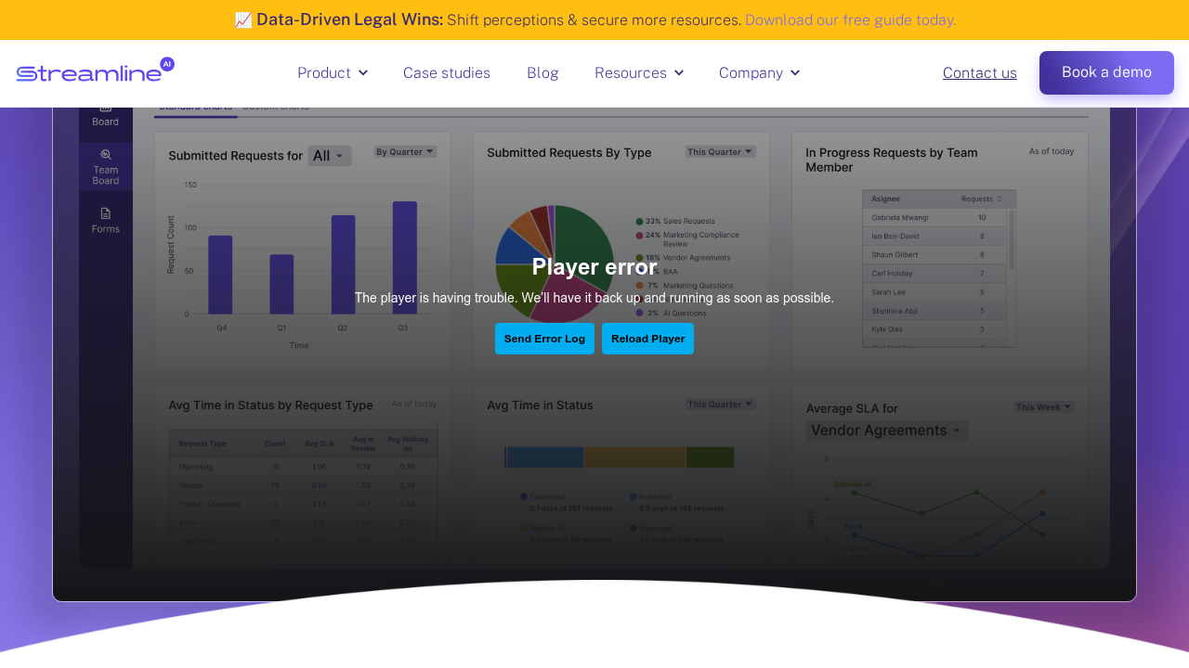Expand the This Week filter
1189x668 pixels.
(x=1043, y=406)
